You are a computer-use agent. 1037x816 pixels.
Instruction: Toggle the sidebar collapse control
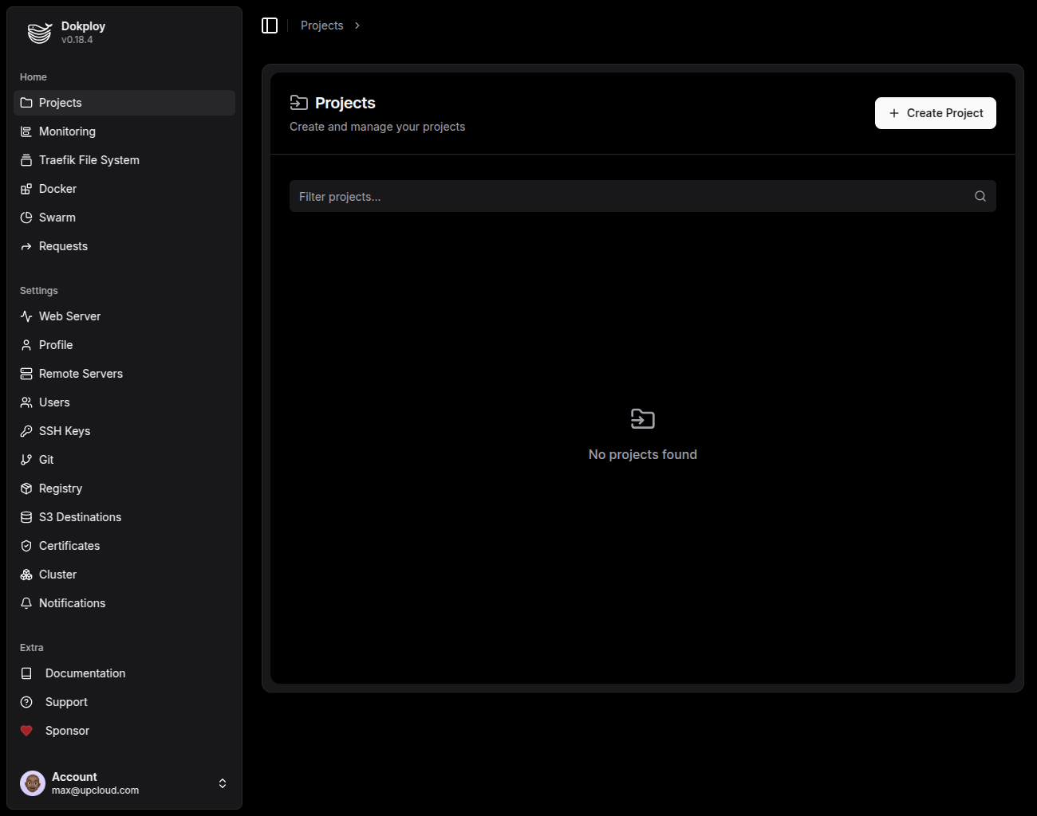coord(270,25)
